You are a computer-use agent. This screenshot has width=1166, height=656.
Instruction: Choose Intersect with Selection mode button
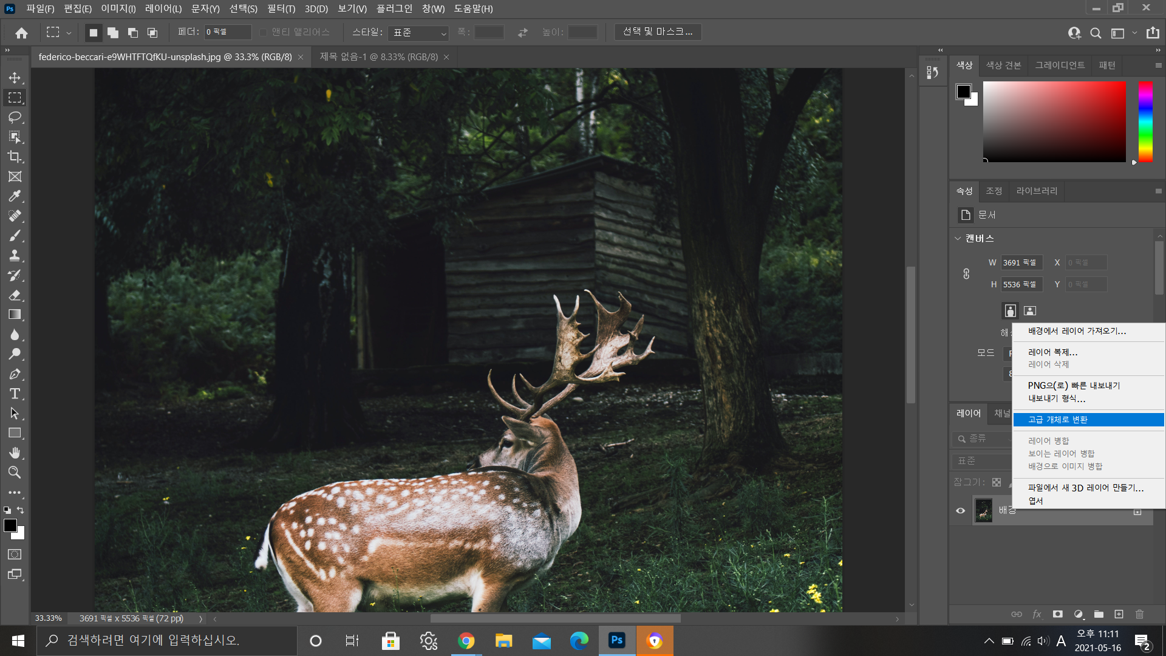click(152, 33)
